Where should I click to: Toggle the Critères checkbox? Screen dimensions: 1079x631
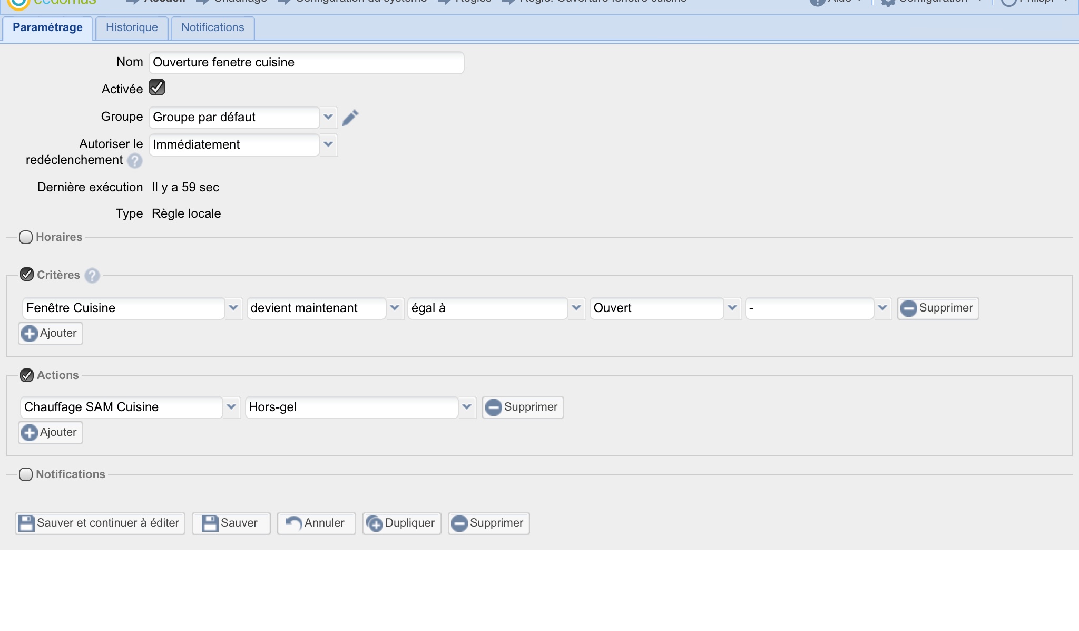pyautogui.click(x=27, y=275)
